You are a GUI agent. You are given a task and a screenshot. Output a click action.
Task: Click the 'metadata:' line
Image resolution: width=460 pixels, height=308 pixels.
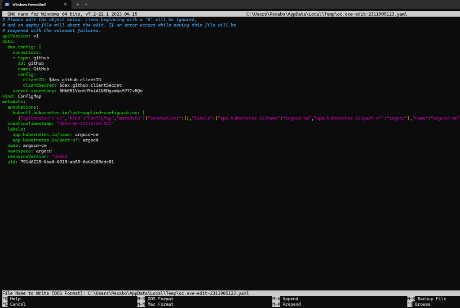click(14, 101)
